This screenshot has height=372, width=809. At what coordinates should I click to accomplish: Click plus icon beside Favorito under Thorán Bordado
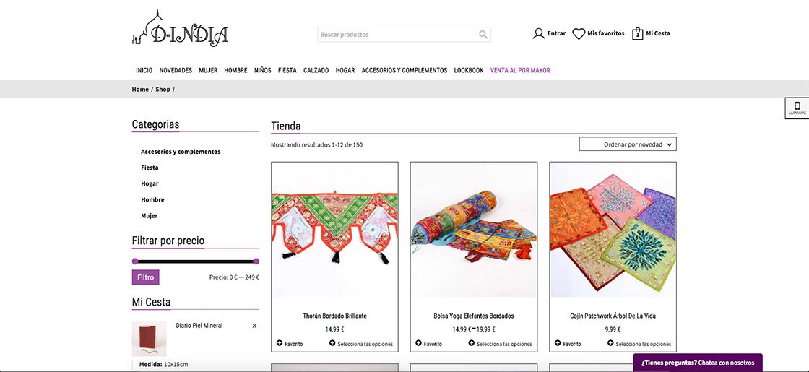280,343
